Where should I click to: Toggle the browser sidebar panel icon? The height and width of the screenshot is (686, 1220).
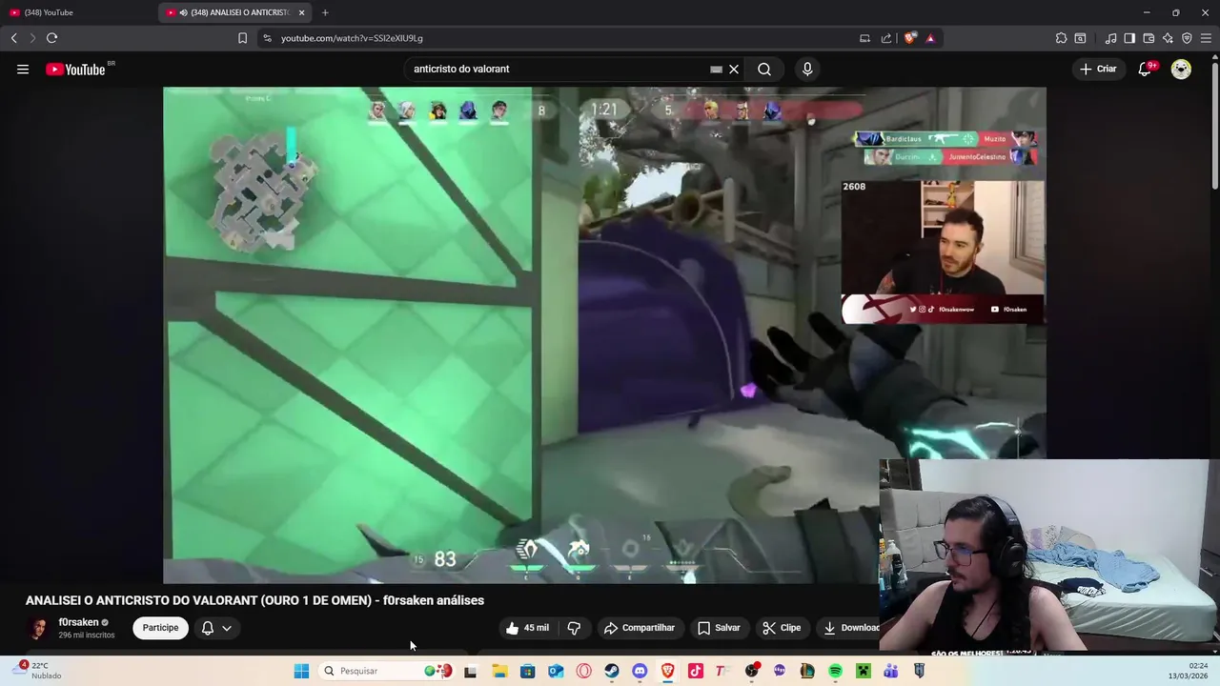[x=1129, y=38]
